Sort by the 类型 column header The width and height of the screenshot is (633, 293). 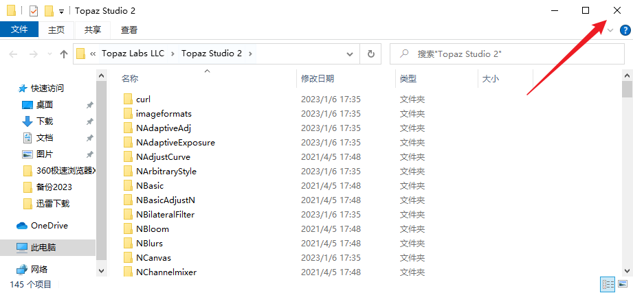(x=408, y=79)
